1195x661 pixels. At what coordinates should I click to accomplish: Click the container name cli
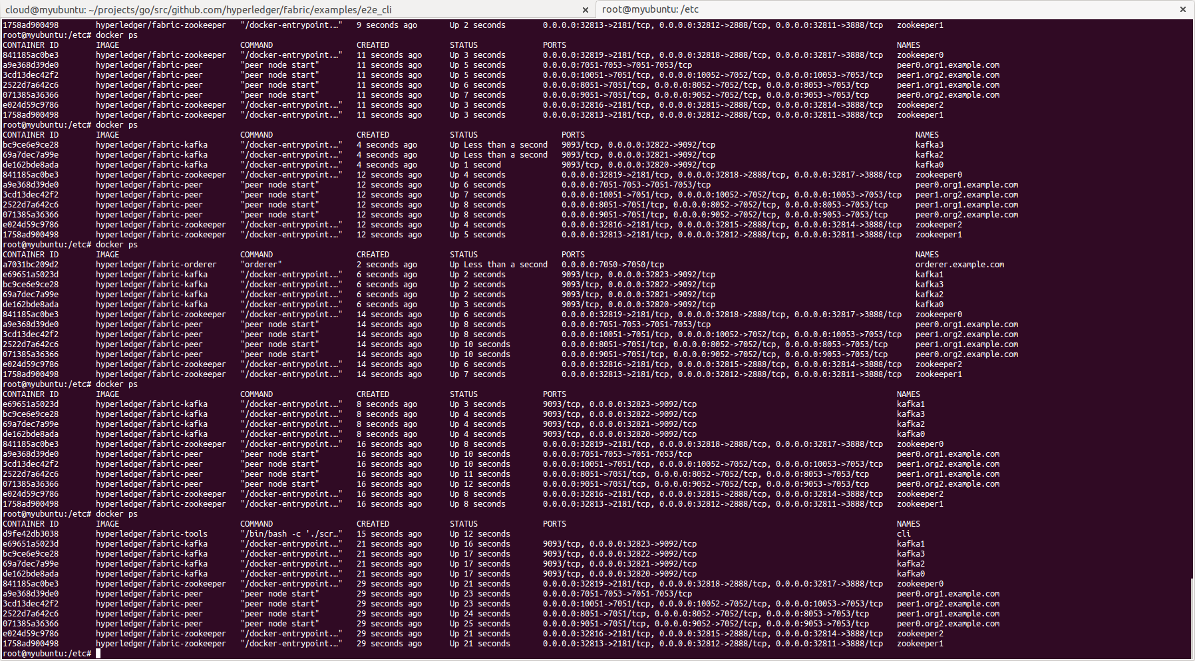pos(904,534)
